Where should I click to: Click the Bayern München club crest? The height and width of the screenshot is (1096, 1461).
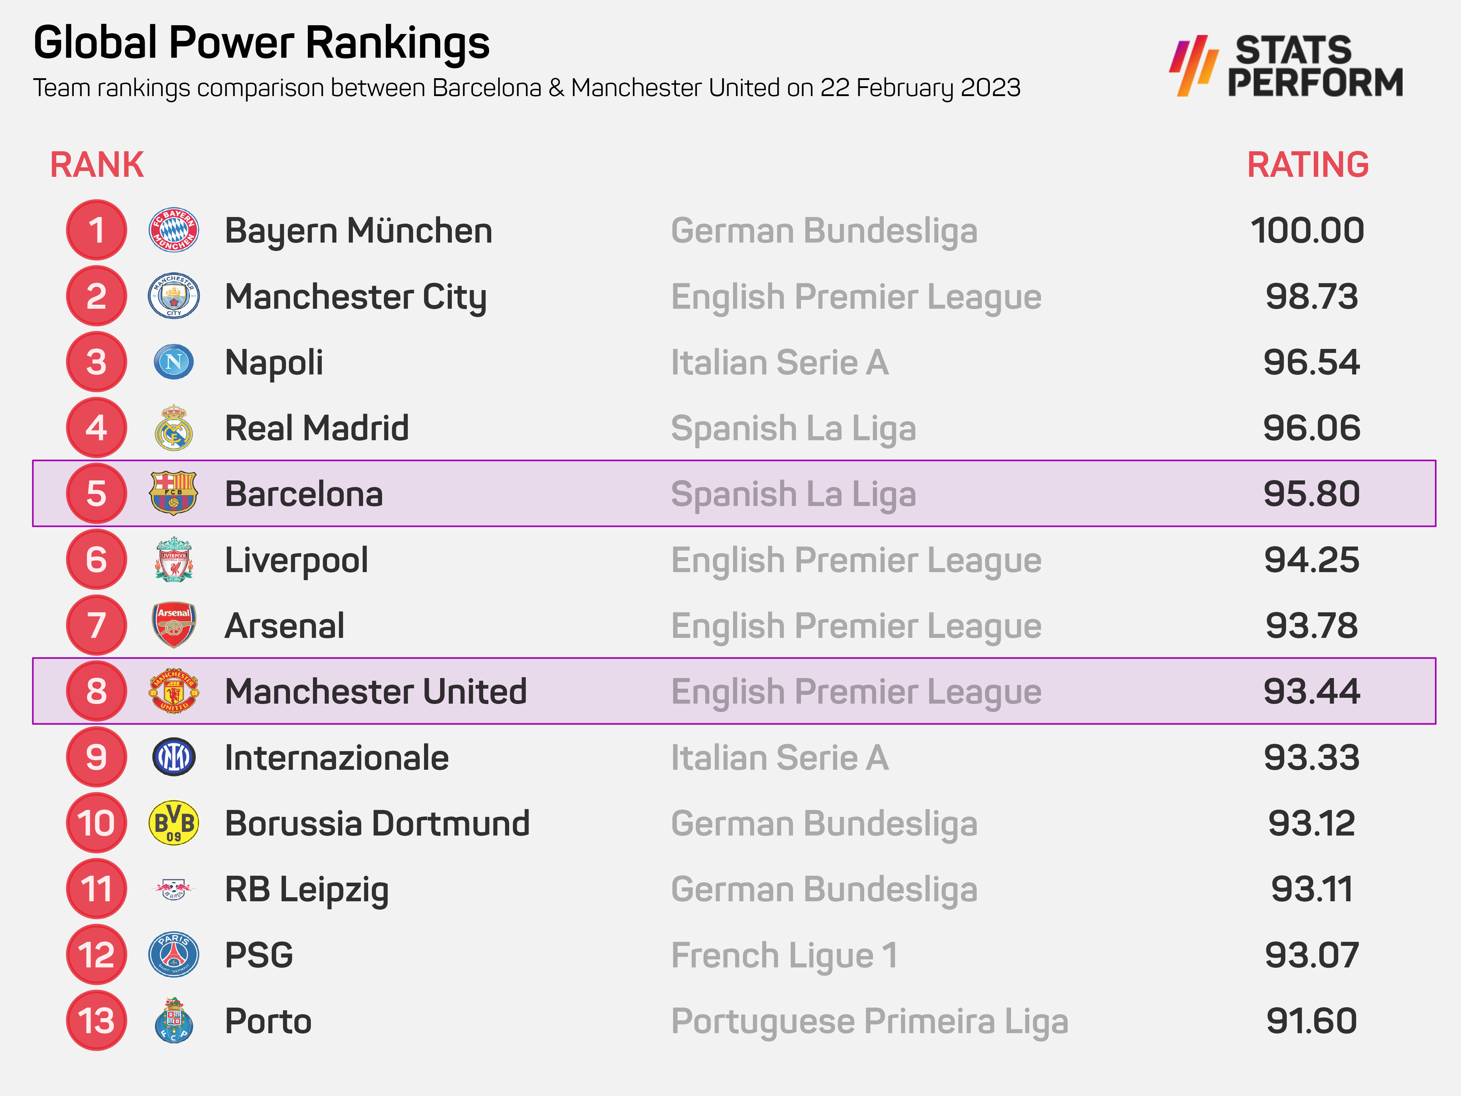173,231
